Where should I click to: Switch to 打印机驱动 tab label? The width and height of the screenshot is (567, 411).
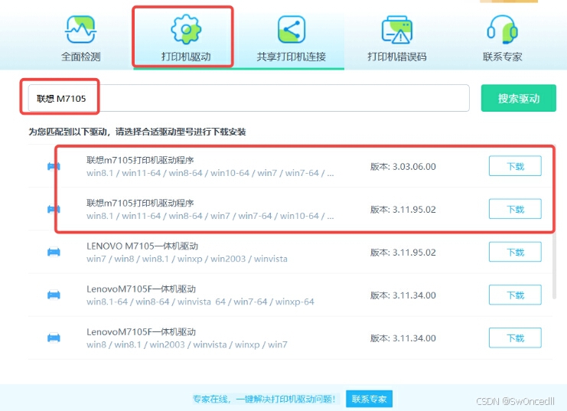pos(186,57)
